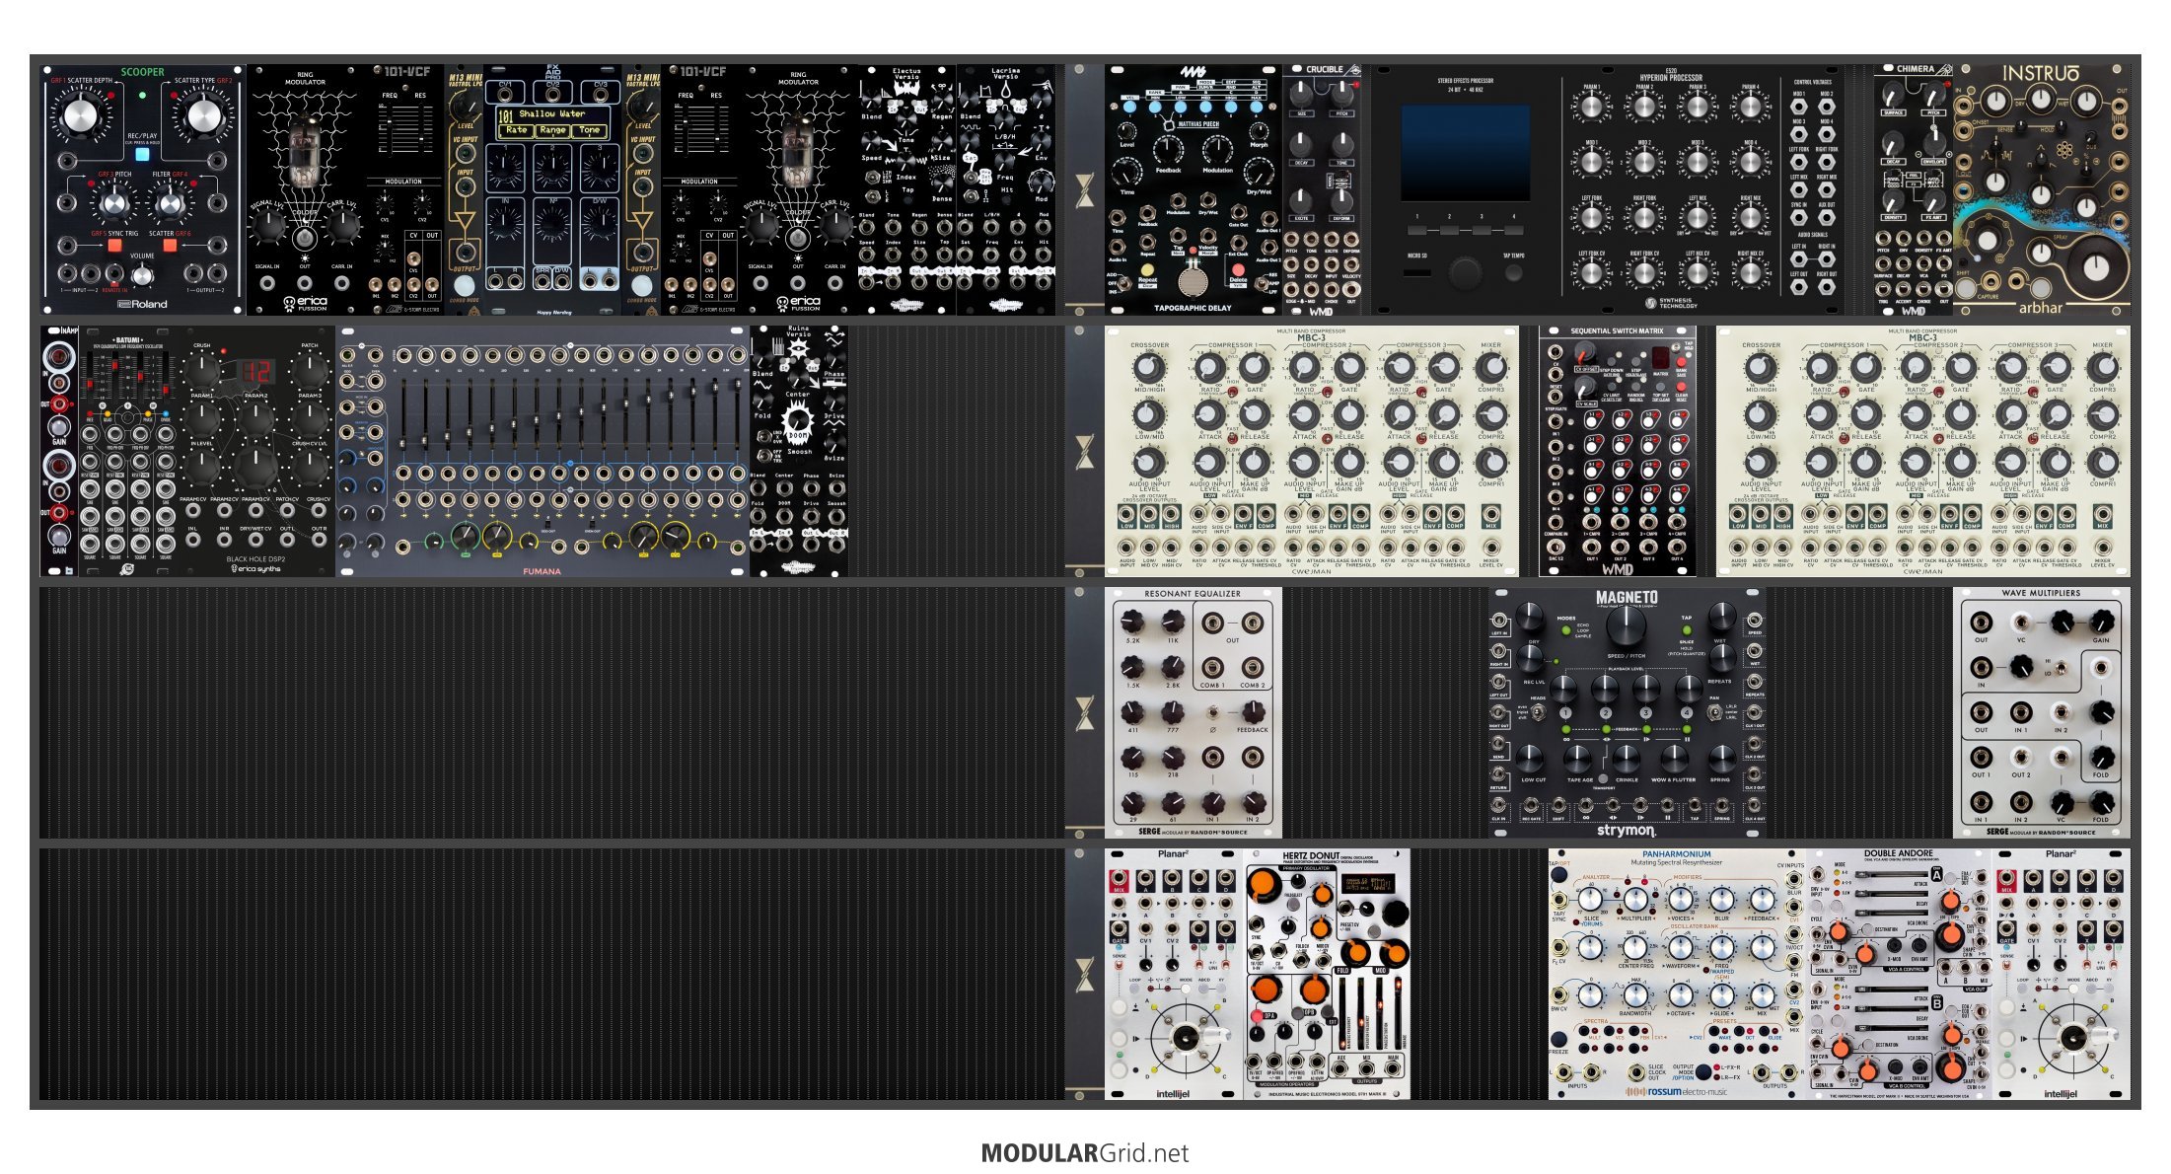This screenshot has height=1174, width=2171.
Task: Click the Wow & Flutter knob on Magneto
Action: click(1674, 760)
